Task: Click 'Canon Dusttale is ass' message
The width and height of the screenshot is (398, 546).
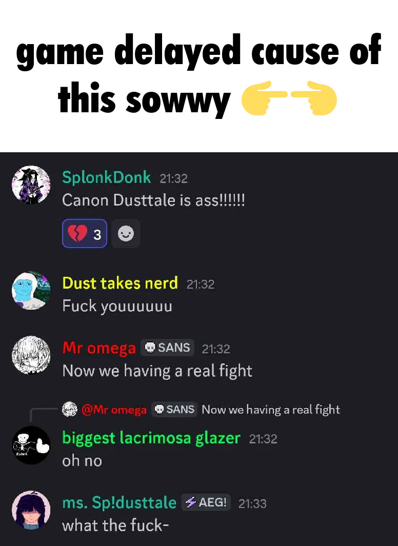Action: (153, 200)
